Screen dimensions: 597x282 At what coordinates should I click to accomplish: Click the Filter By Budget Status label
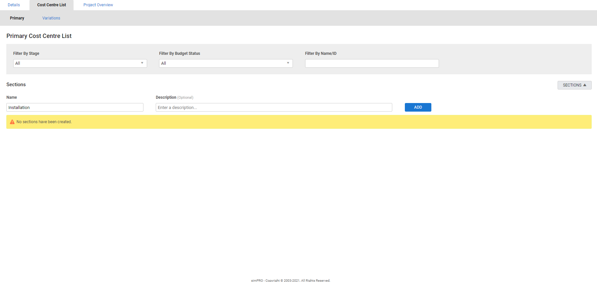(179, 53)
